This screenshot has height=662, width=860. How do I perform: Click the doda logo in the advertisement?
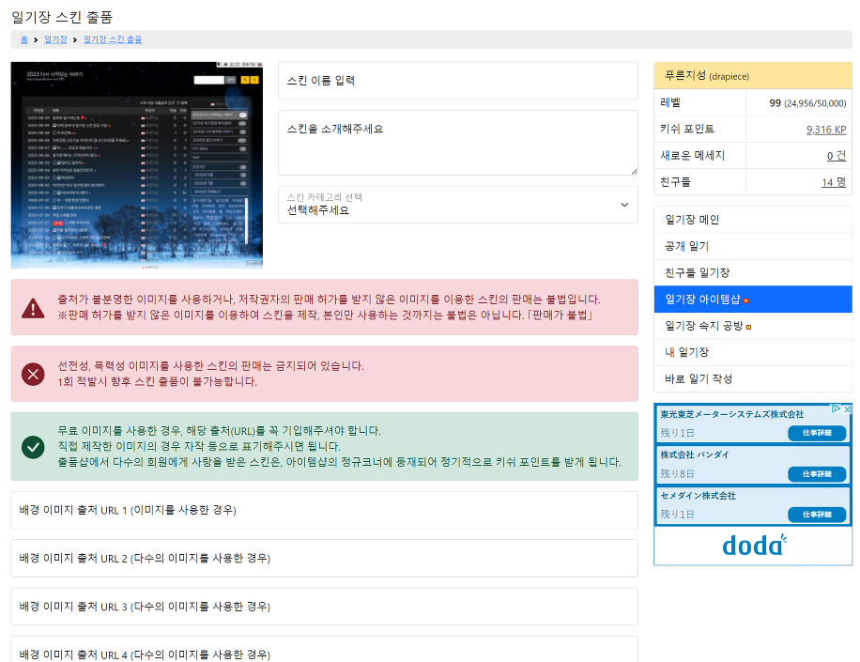[x=753, y=545]
